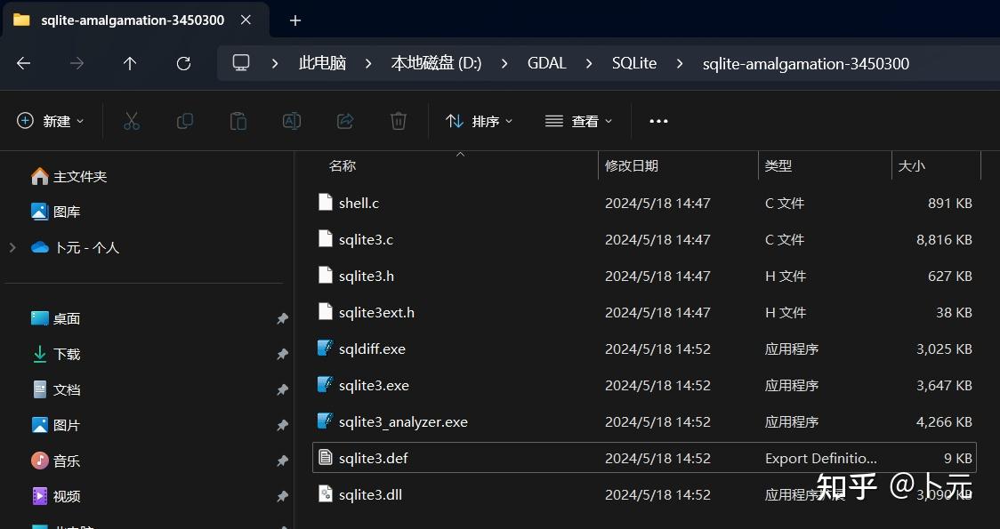Select the sqlite3.def file
Viewport: 1000px width, 529px height.
click(644, 458)
